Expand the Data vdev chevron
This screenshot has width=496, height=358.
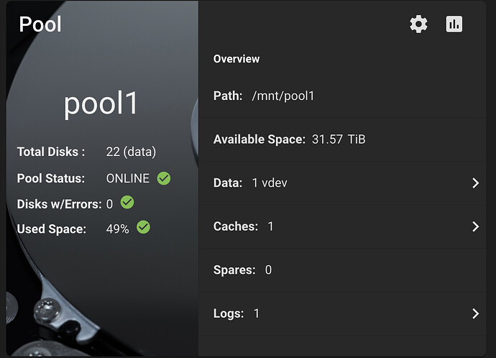click(475, 183)
